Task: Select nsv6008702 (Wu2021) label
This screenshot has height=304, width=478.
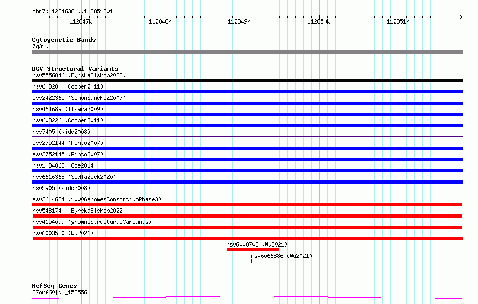Action: point(257,244)
